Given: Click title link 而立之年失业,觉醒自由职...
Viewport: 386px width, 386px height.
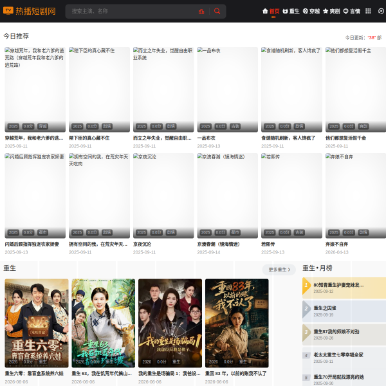Looking at the screenshot, I should pyautogui.click(x=162, y=138).
